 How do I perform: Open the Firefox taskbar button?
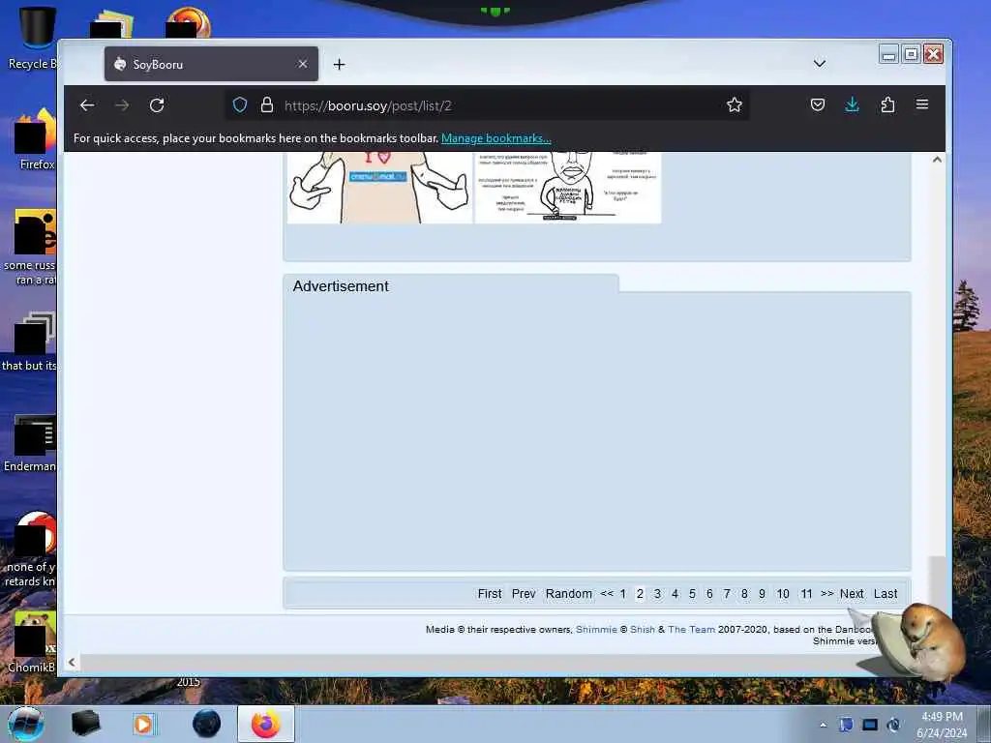[266, 724]
